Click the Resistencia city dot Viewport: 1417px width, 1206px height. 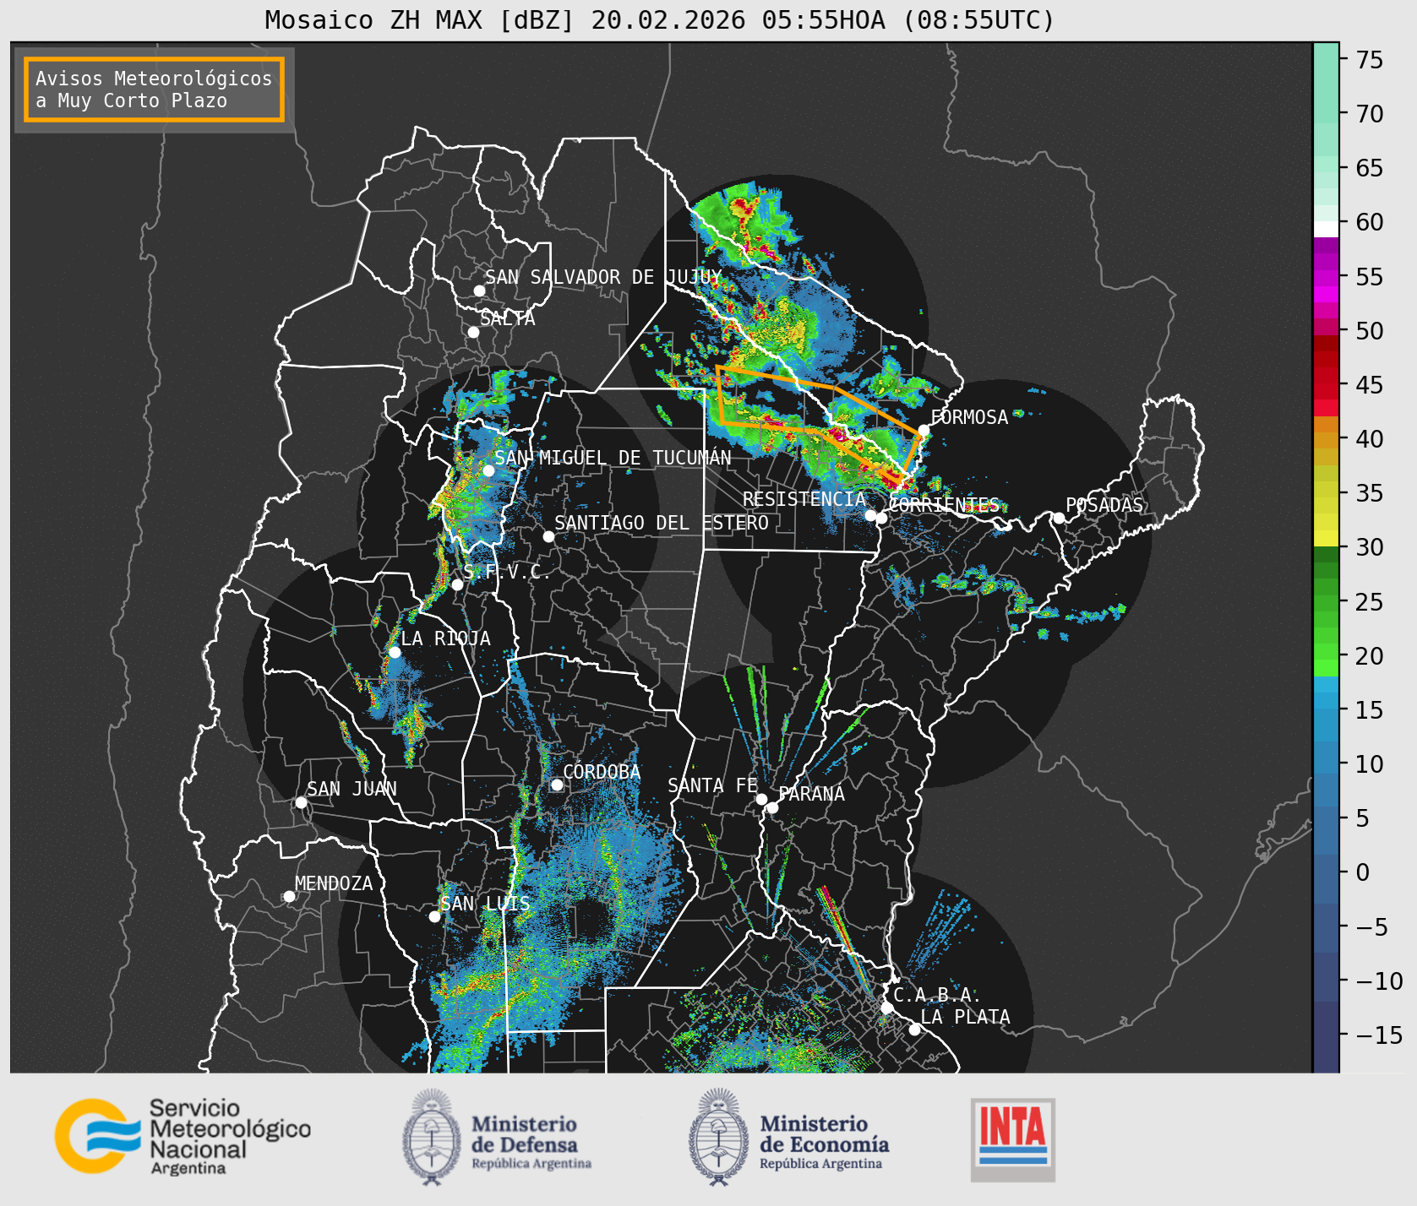coord(870,515)
